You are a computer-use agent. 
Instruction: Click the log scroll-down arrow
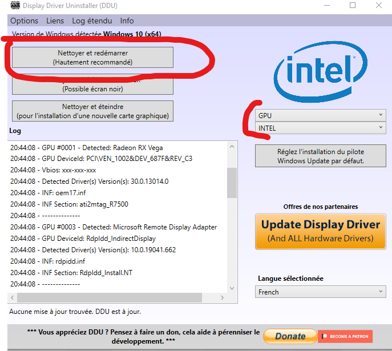click(232, 288)
